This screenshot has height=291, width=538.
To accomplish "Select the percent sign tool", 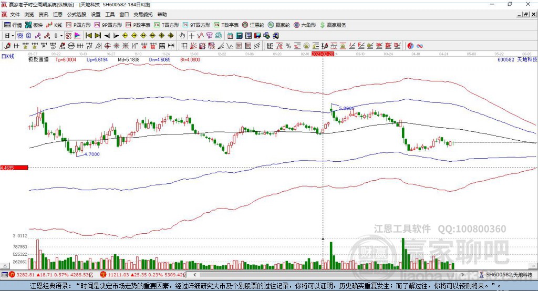I will click(288, 46).
